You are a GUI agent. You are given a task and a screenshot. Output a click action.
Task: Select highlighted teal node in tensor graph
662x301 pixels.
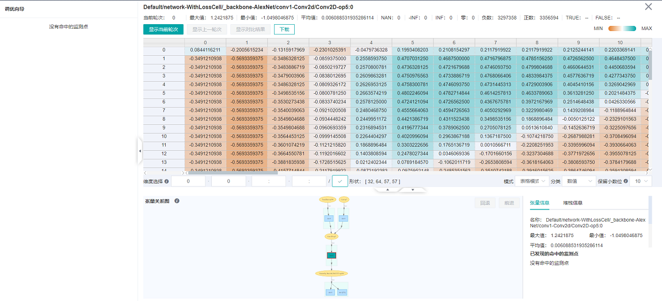[x=332, y=255]
